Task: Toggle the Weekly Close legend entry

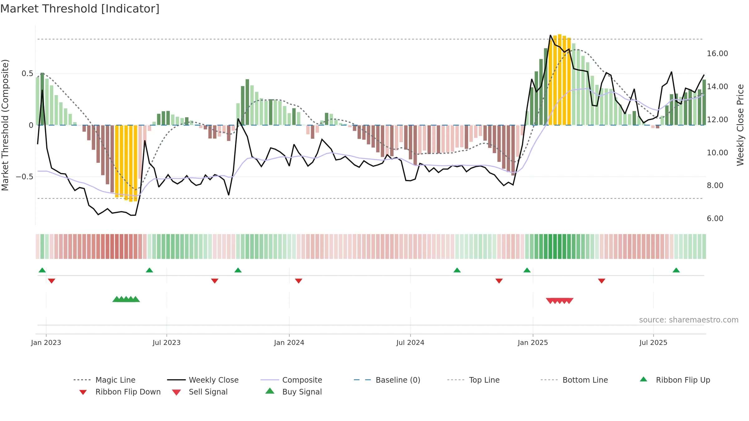Action: pos(203,380)
